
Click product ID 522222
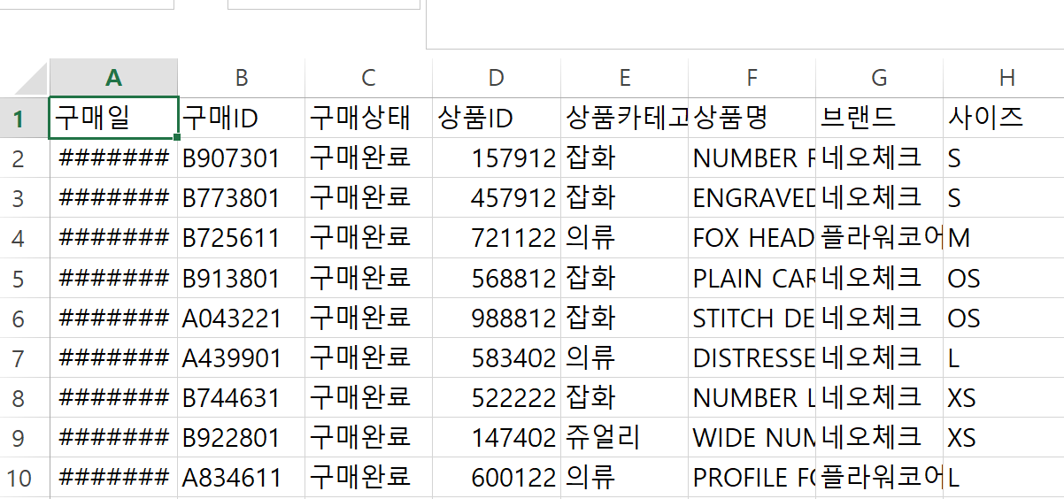pos(497,397)
